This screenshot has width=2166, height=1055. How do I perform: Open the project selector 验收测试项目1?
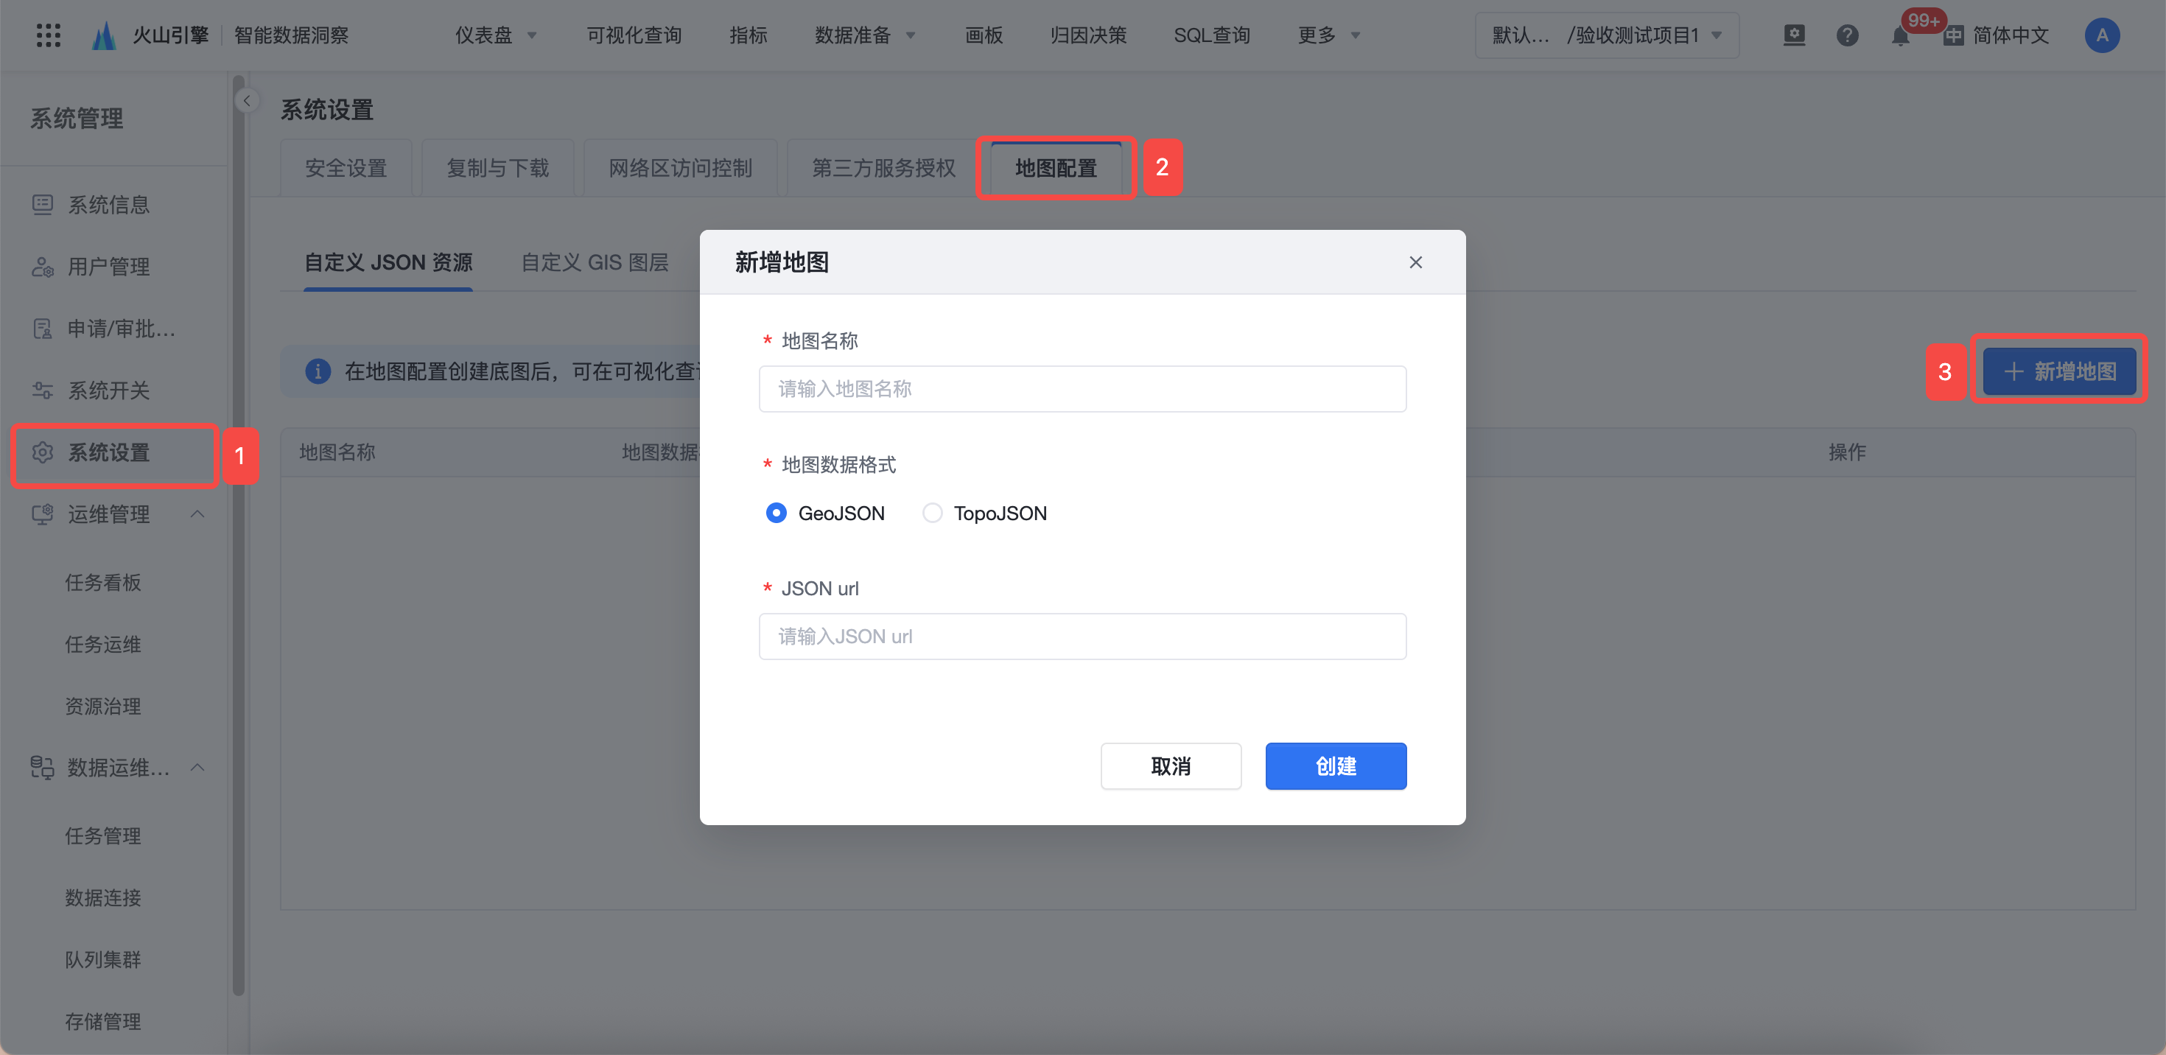(x=1607, y=35)
